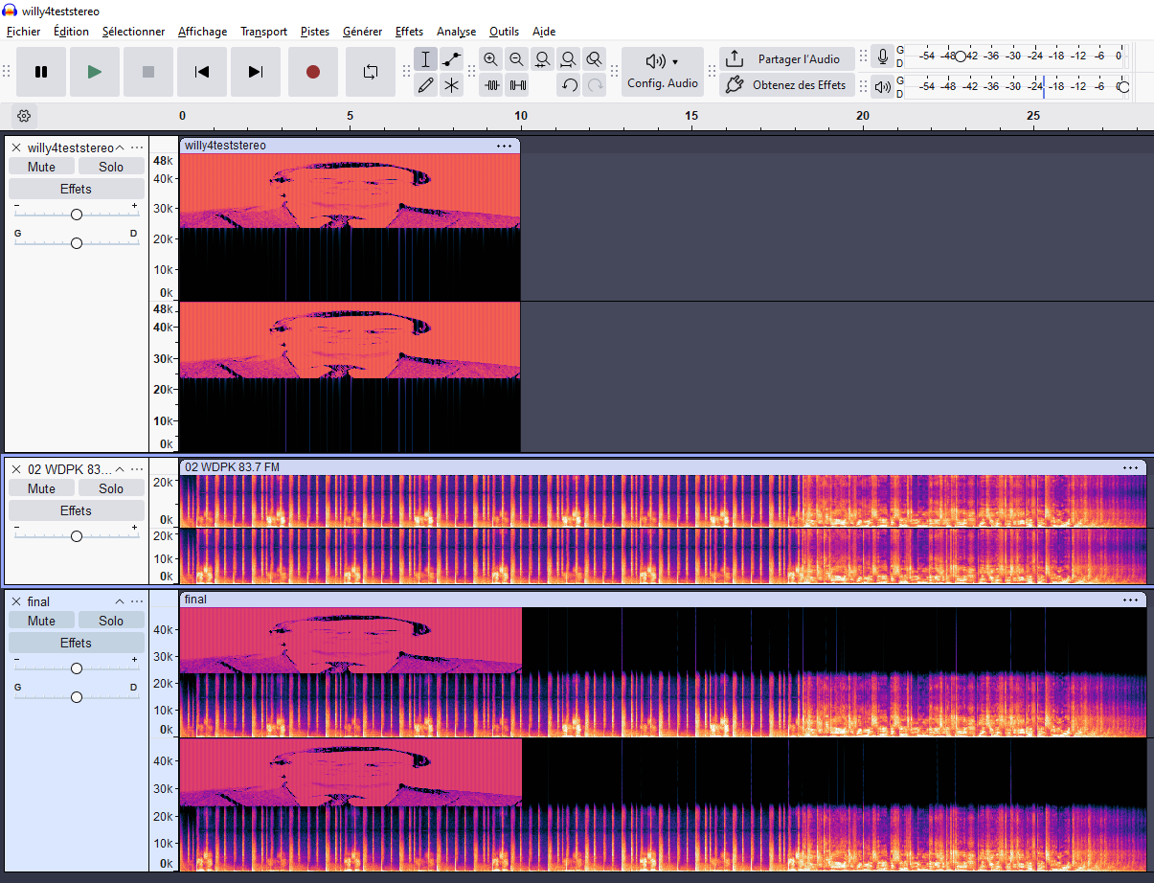
Task: Open the Effets menu
Action: [x=409, y=32]
